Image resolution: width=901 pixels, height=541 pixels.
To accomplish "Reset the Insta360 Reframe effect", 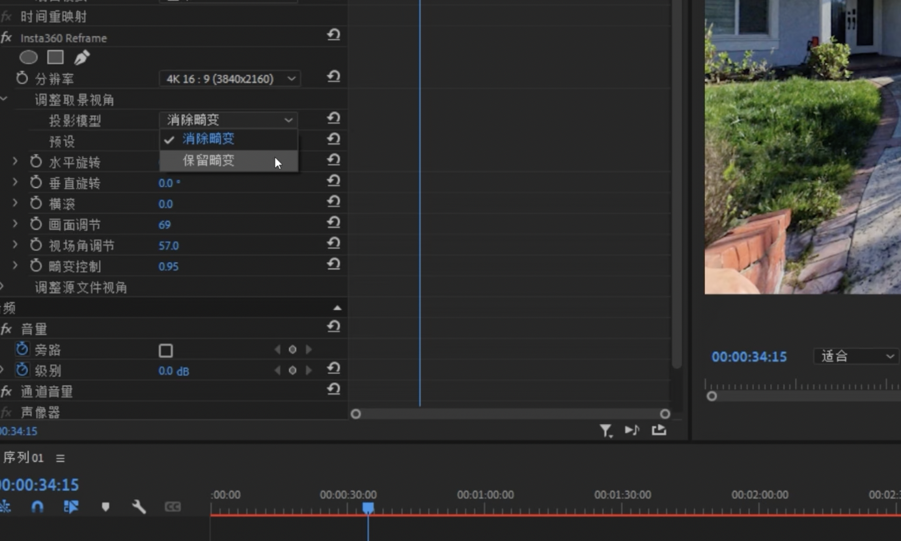I will click(333, 35).
